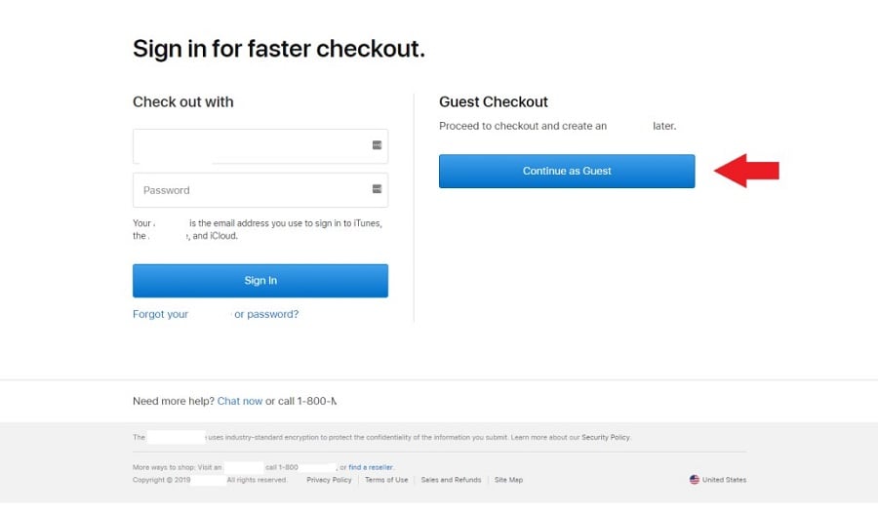
Task: Click the United States flag icon
Action: (x=695, y=480)
